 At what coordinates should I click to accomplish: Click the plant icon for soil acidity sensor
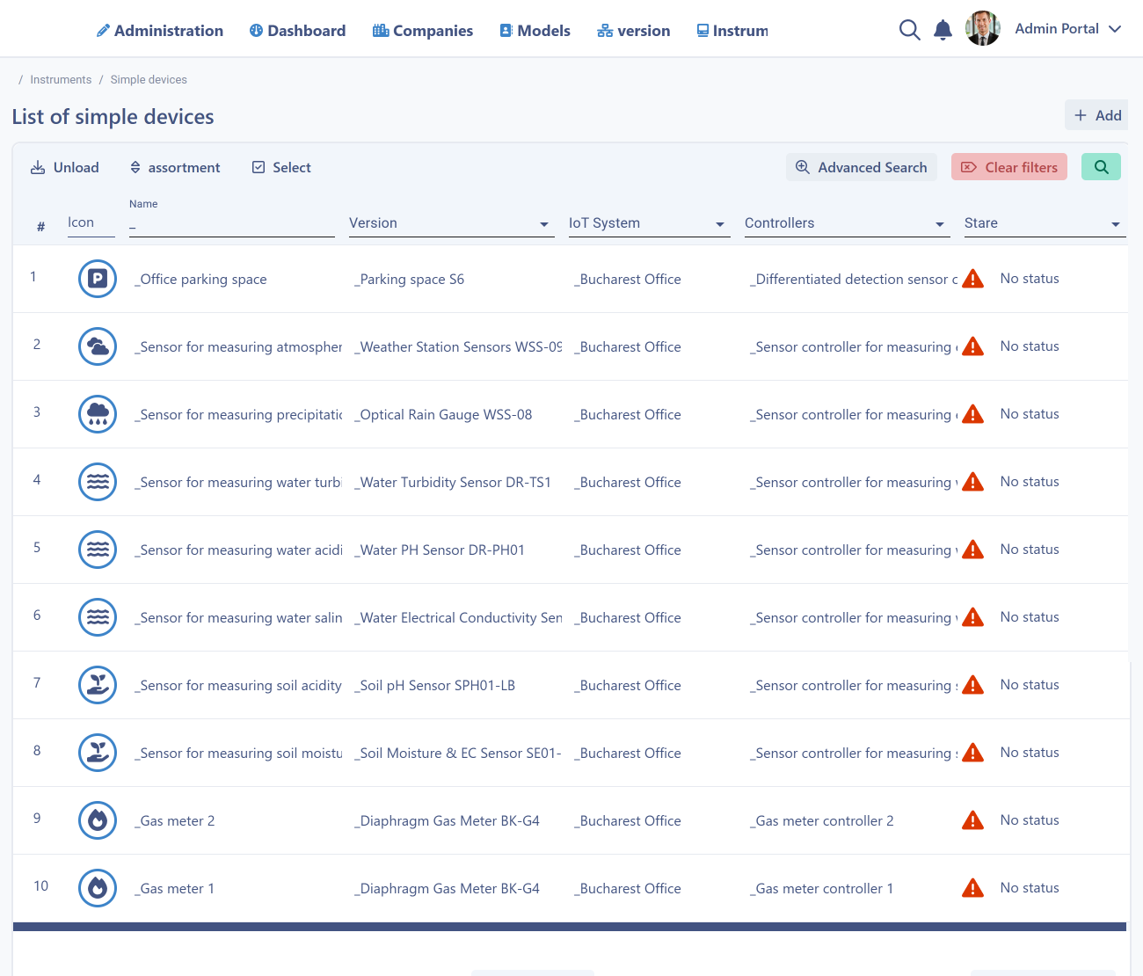(98, 686)
